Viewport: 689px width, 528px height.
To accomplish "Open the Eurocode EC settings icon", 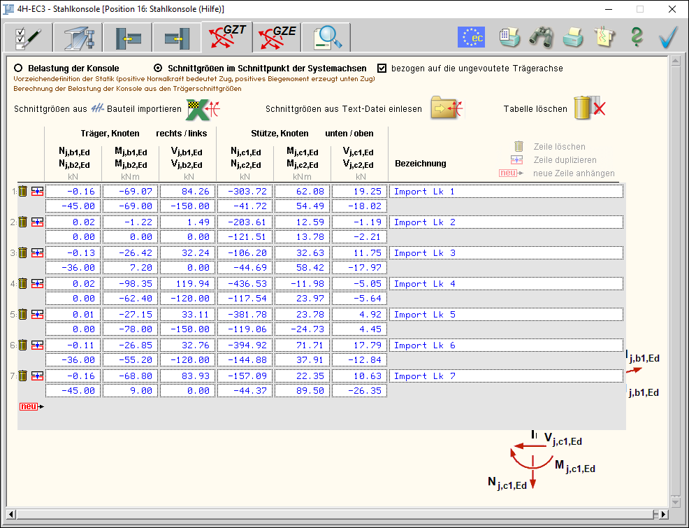I will pos(471,37).
